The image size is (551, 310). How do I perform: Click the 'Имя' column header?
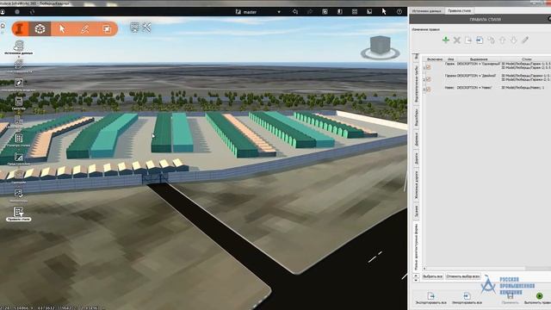click(x=451, y=59)
